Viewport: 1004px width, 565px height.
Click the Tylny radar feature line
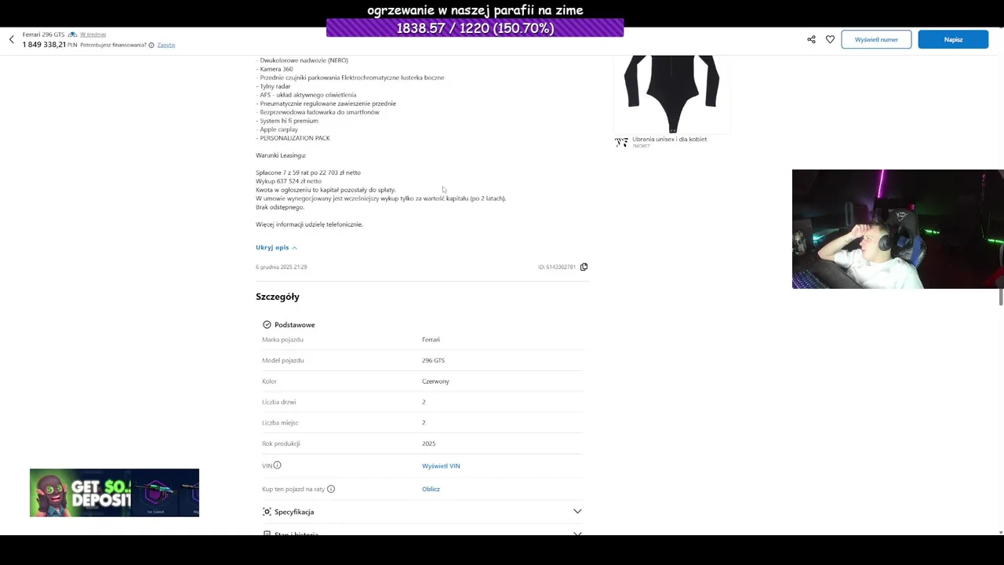click(273, 86)
